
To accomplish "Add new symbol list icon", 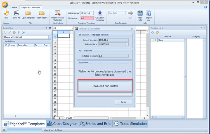I will click(x=5, y=32).
